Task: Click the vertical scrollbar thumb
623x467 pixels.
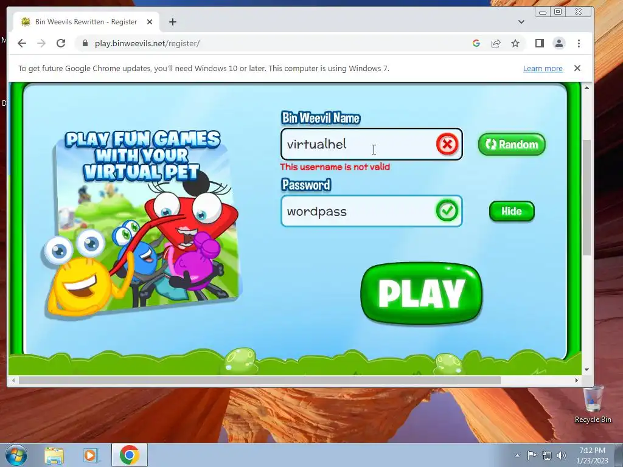Action: point(587,198)
